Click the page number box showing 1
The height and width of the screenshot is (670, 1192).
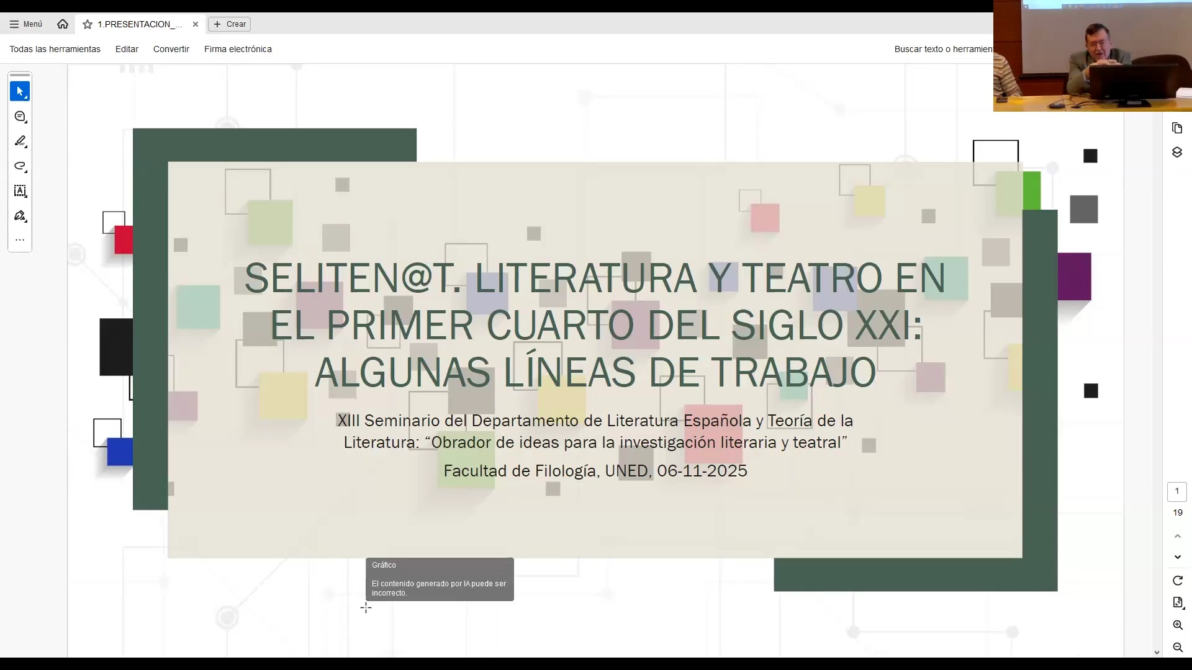[x=1176, y=491]
